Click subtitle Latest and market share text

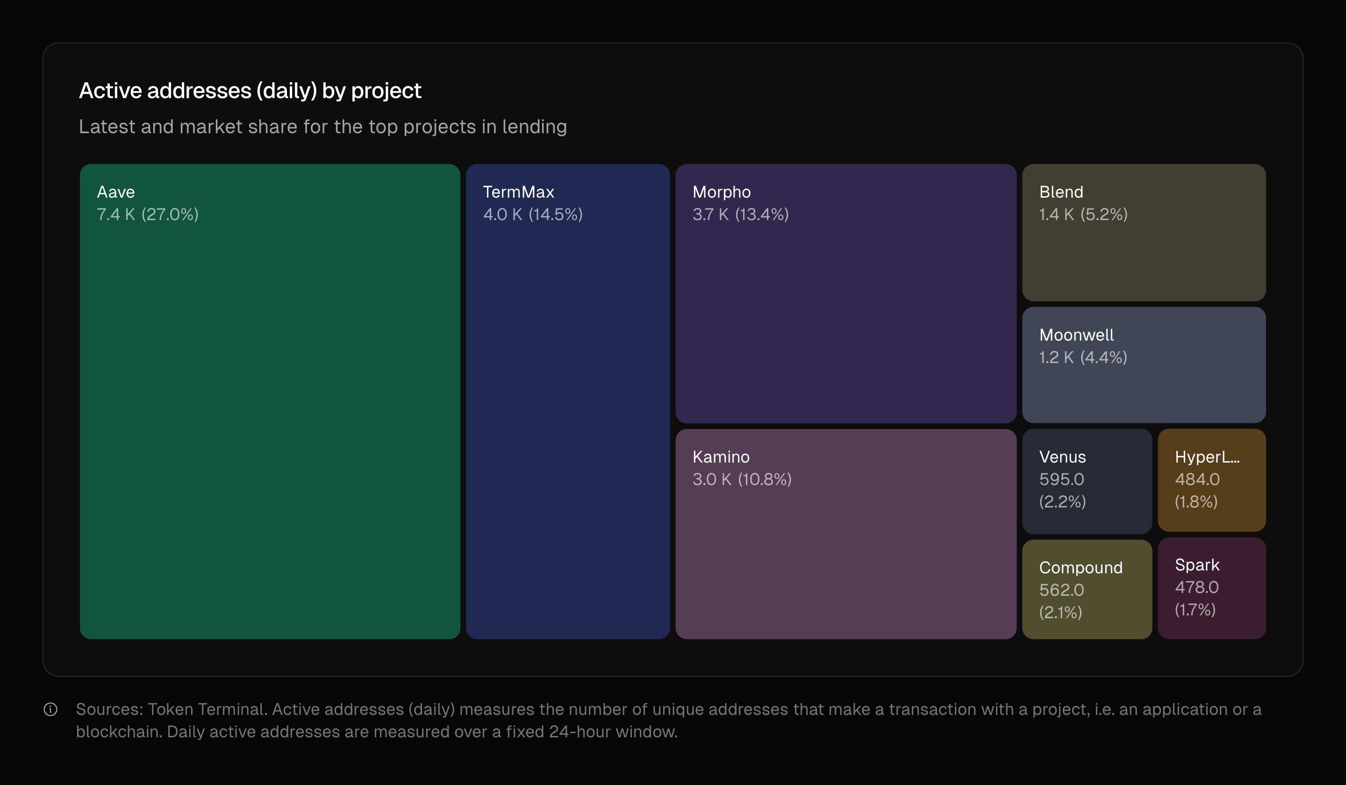click(322, 127)
